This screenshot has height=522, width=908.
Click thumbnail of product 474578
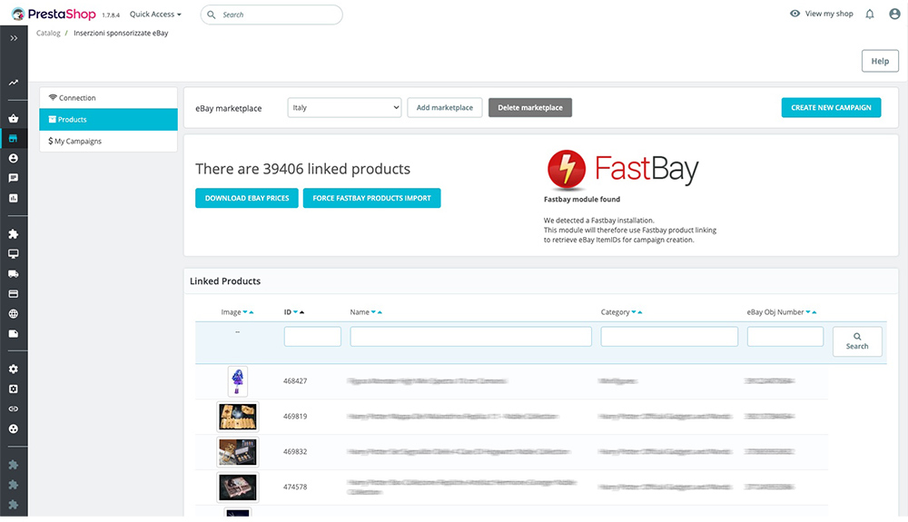coord(237,488)
